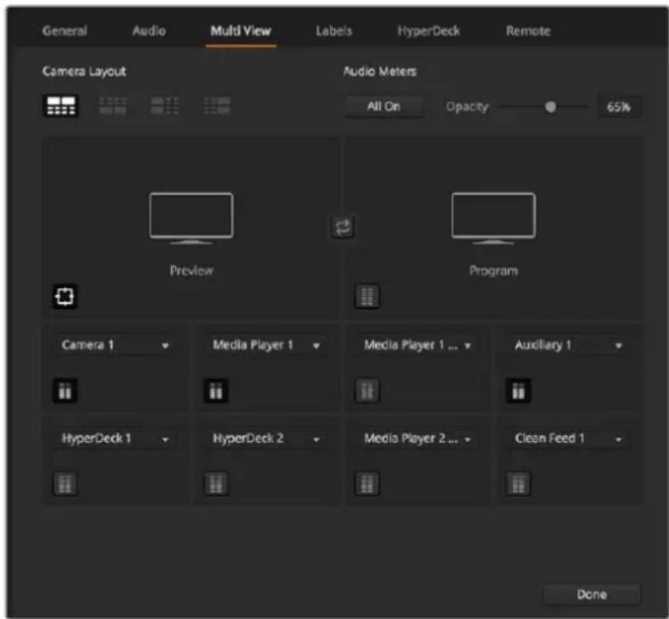669x619 pixels.
Task: Toggle audio meter under Media Player 1
Action: [216, 390]
